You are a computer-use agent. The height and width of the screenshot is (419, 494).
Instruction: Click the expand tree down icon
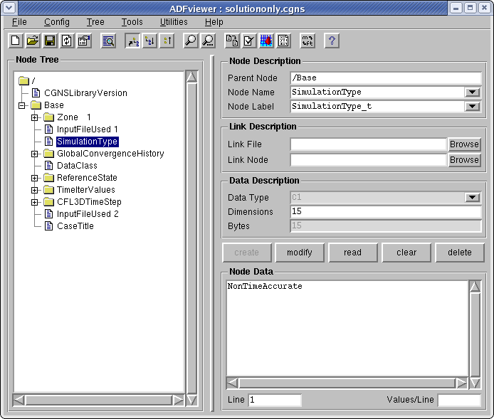[x=150, y=41]
